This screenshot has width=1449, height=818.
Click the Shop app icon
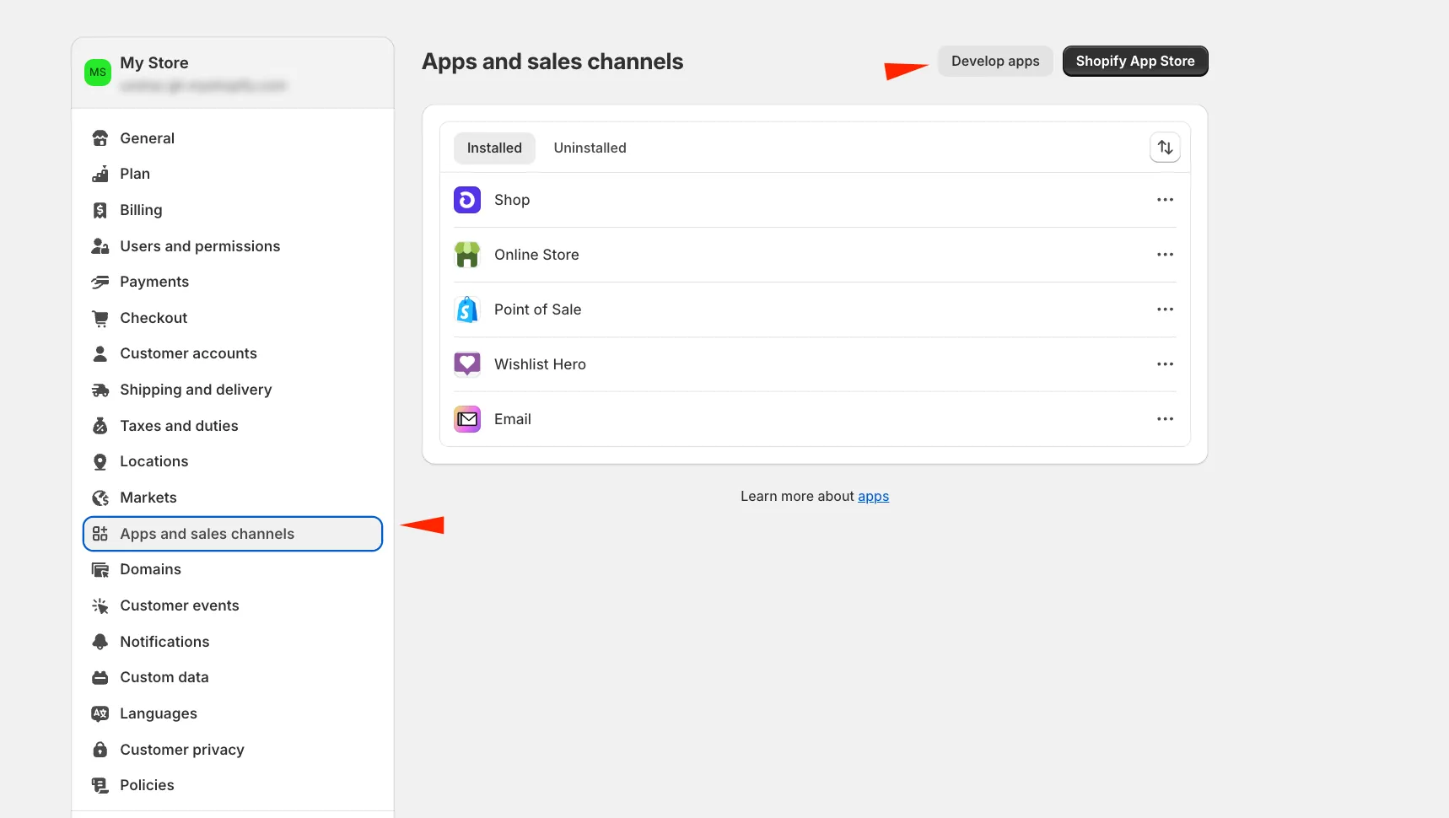467,200
